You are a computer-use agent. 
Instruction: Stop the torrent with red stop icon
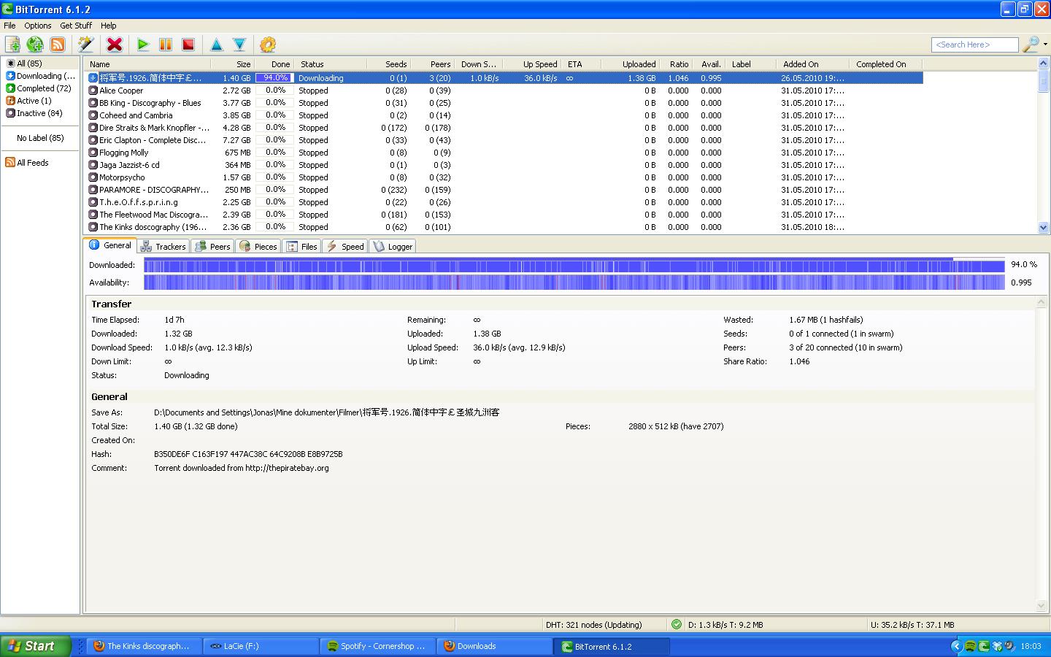(188, 45)
